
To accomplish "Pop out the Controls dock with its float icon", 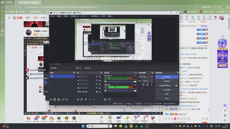I will (178, 73).
